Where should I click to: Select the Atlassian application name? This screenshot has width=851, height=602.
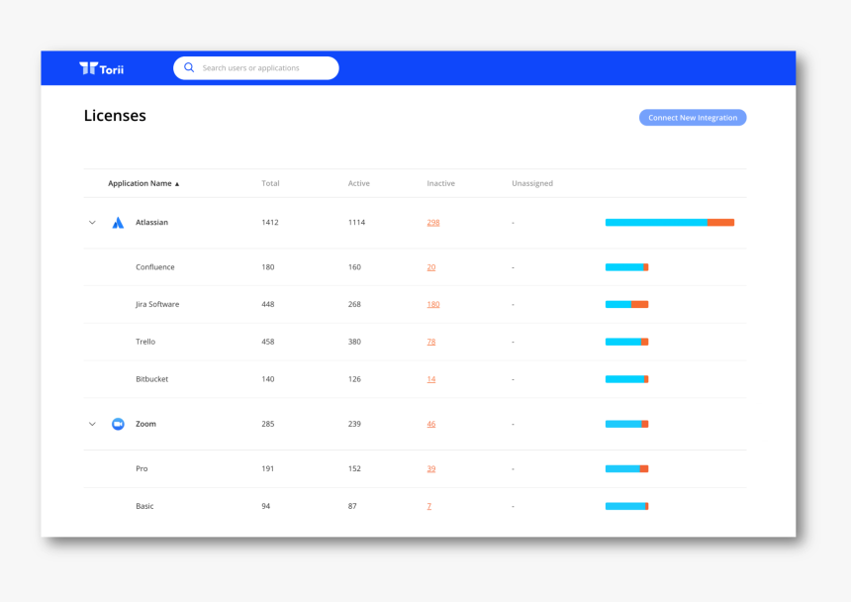pos(152,223)
